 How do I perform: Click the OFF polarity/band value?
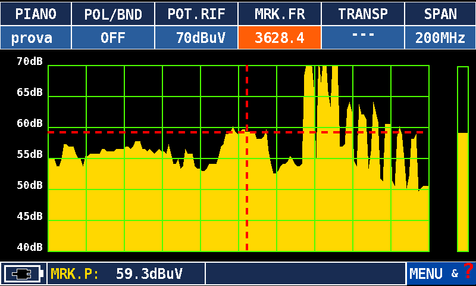tap(113, 38)
